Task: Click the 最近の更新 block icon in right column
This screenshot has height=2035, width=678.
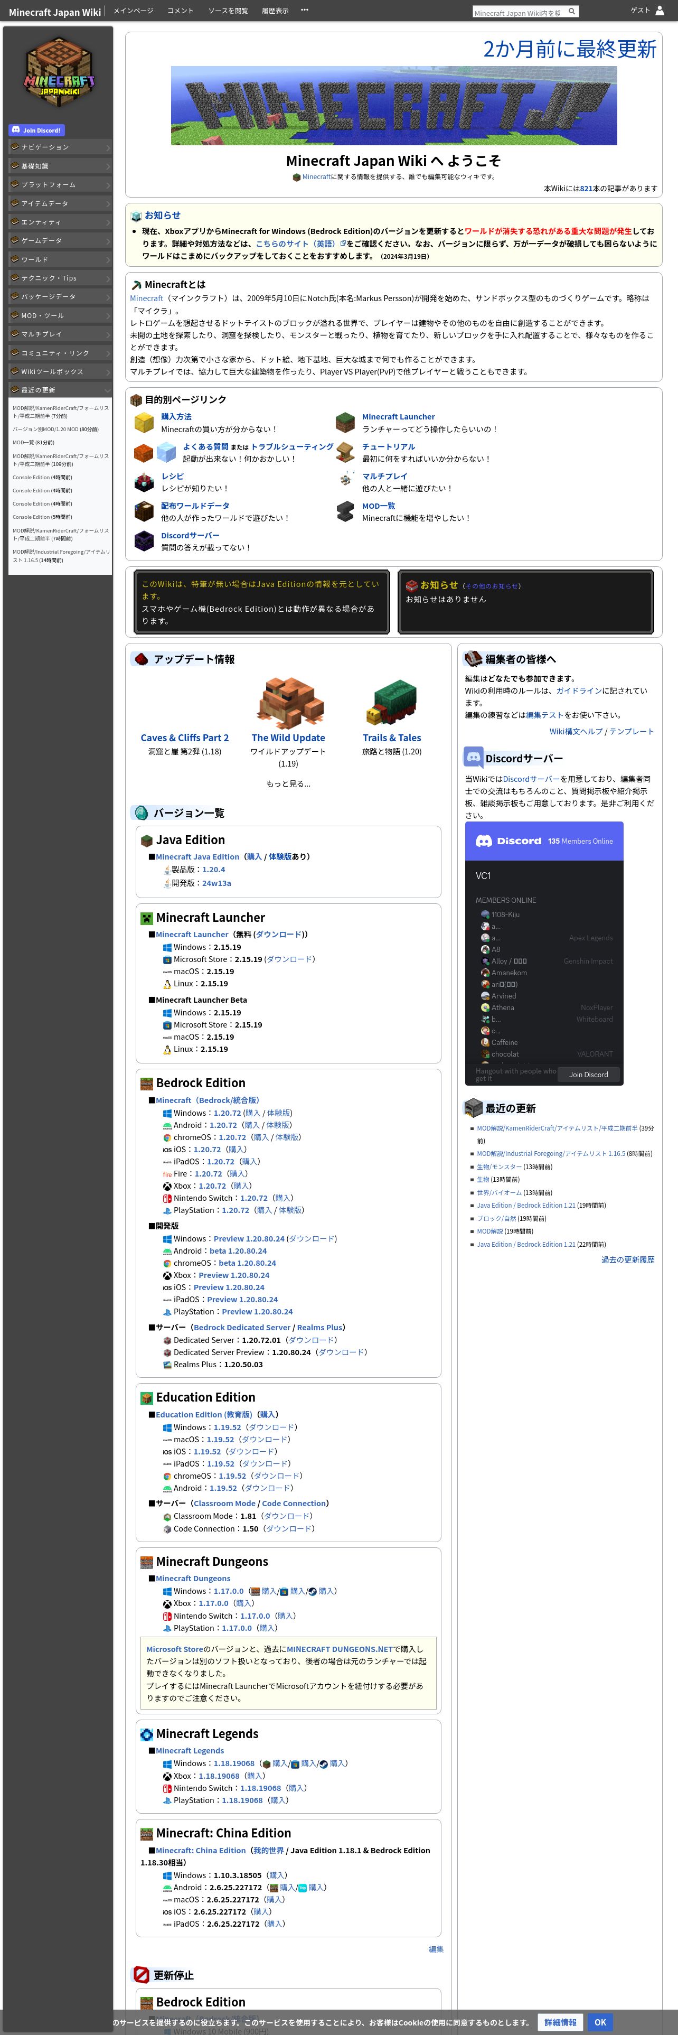Action: pos(474,1107)
